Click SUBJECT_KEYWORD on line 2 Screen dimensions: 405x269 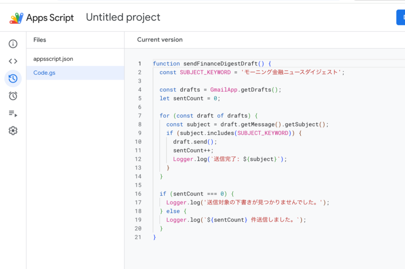(205, 72)
